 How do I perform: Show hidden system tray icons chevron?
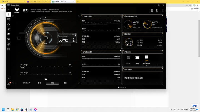(171, 110)
